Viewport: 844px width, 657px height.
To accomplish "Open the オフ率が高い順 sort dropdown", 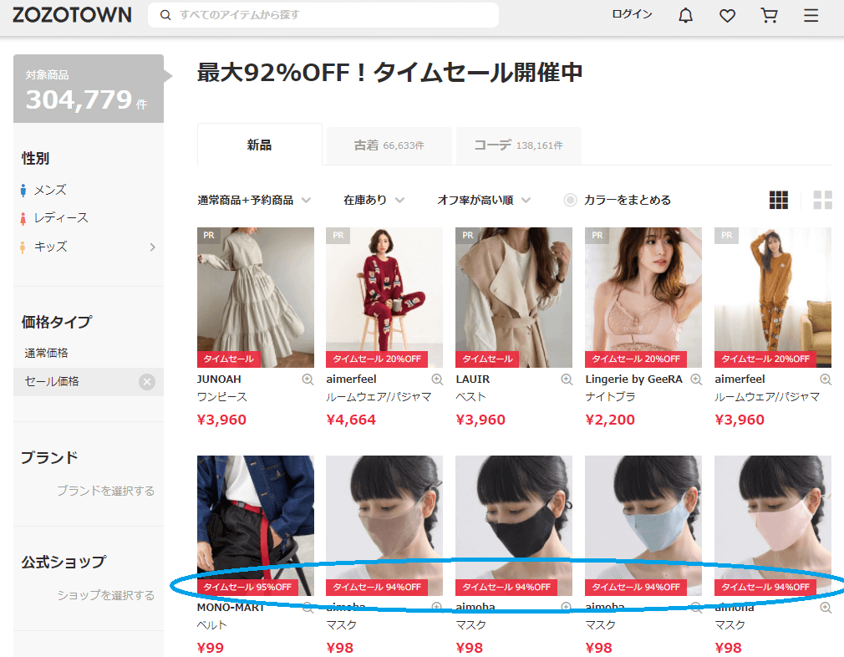I will coord(484,201).
